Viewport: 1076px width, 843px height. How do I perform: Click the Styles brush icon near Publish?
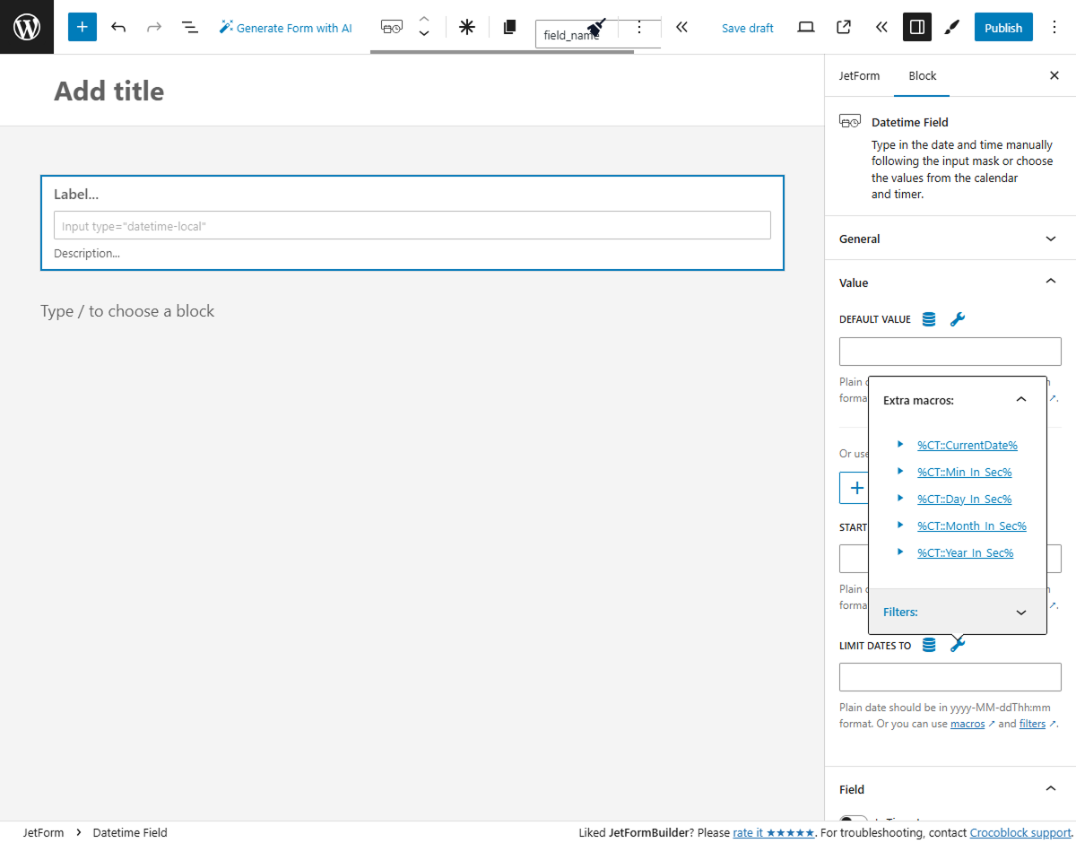pos(951,27)
